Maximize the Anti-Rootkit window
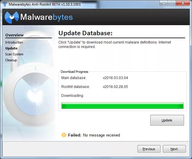 tap(172, 3)
